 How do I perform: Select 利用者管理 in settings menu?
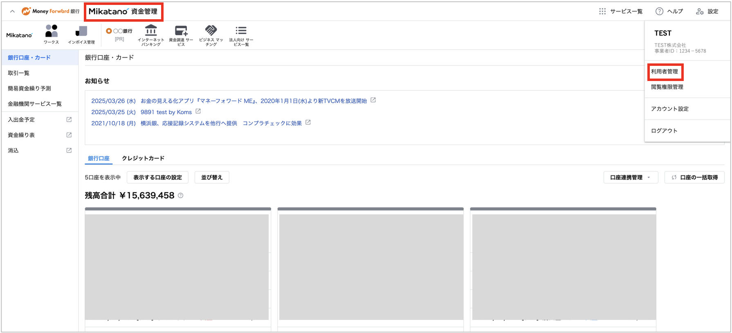665,72
